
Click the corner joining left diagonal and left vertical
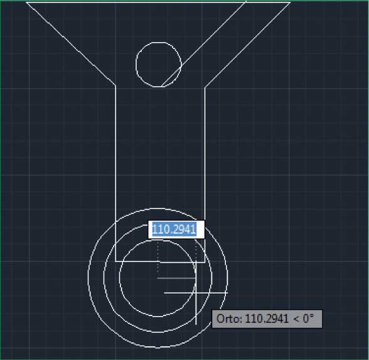115,85
